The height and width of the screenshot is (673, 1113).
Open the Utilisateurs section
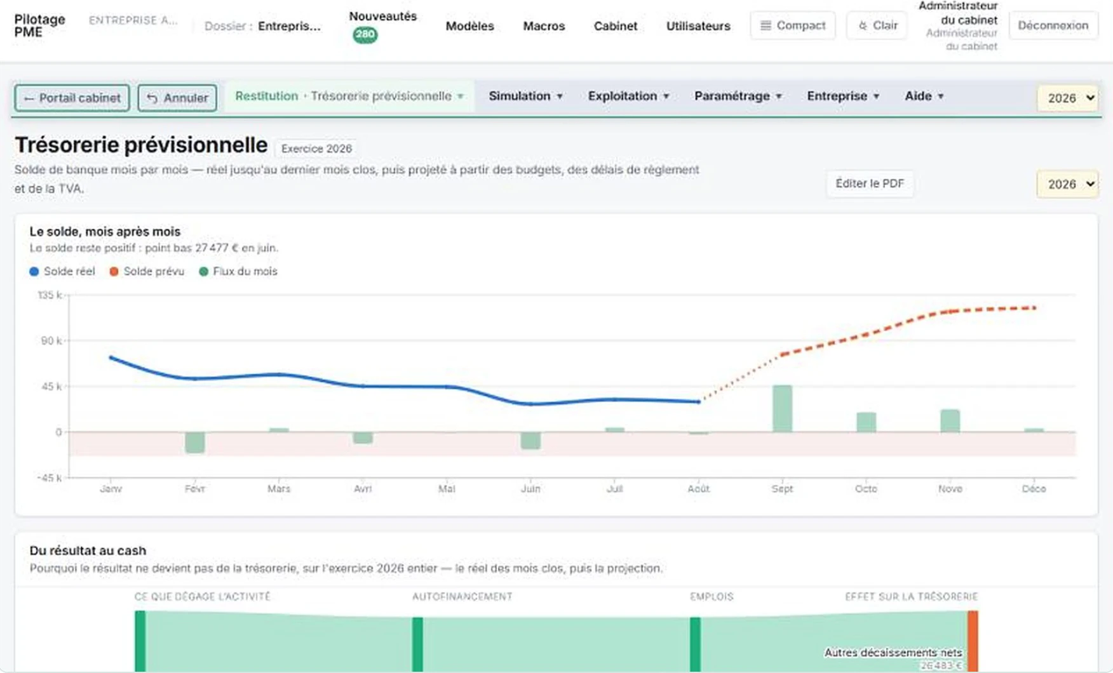(698, 26)
